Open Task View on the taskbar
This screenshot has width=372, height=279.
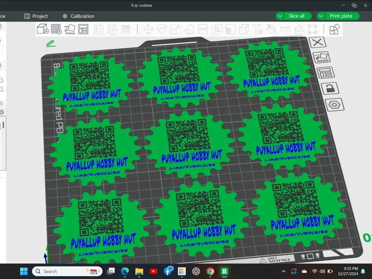[x=111, y=271]
